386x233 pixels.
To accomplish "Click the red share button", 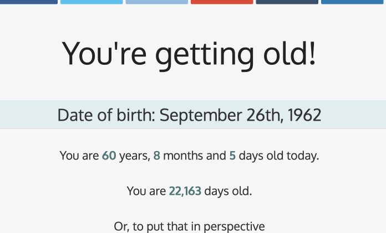I will [222, 2].
